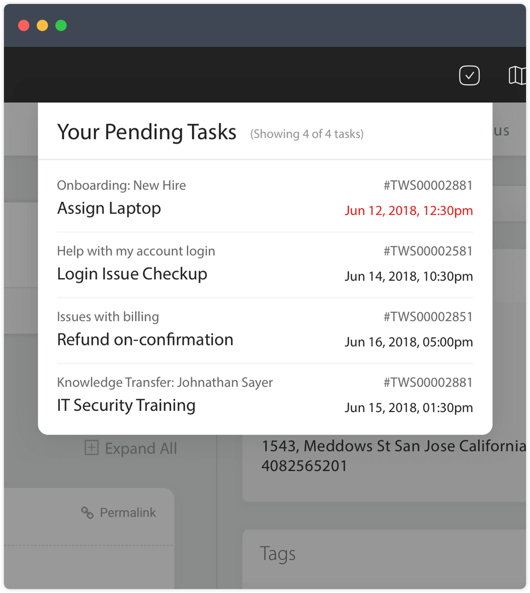Click Knowledge Transfer: Johnathan Sayer subject
530x593 pixels.
[165, 383]
